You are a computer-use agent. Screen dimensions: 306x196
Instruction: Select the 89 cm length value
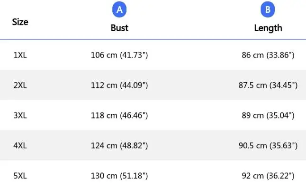(x=268, y=115)
